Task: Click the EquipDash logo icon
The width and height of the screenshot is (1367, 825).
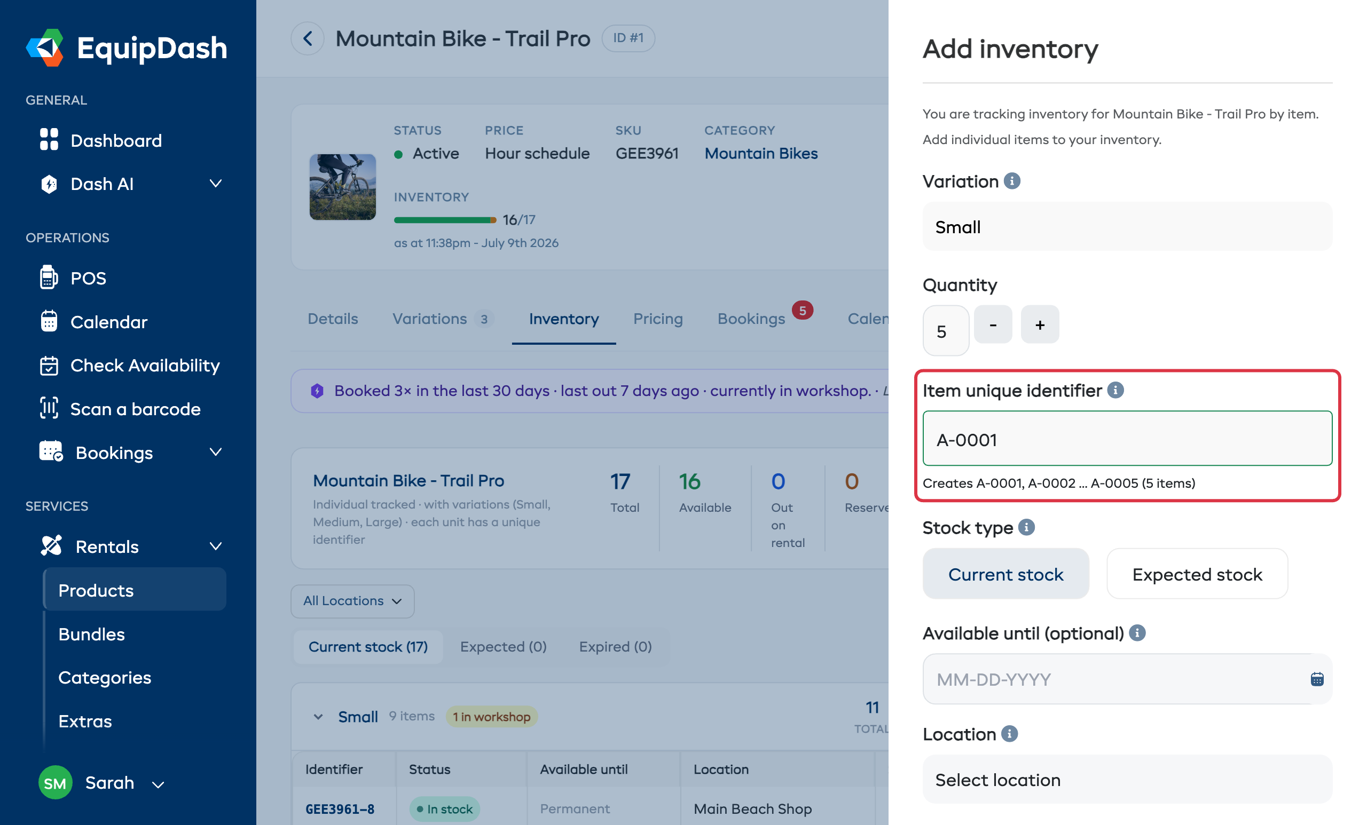Action: pyautogui.click(x=45, y=47)
